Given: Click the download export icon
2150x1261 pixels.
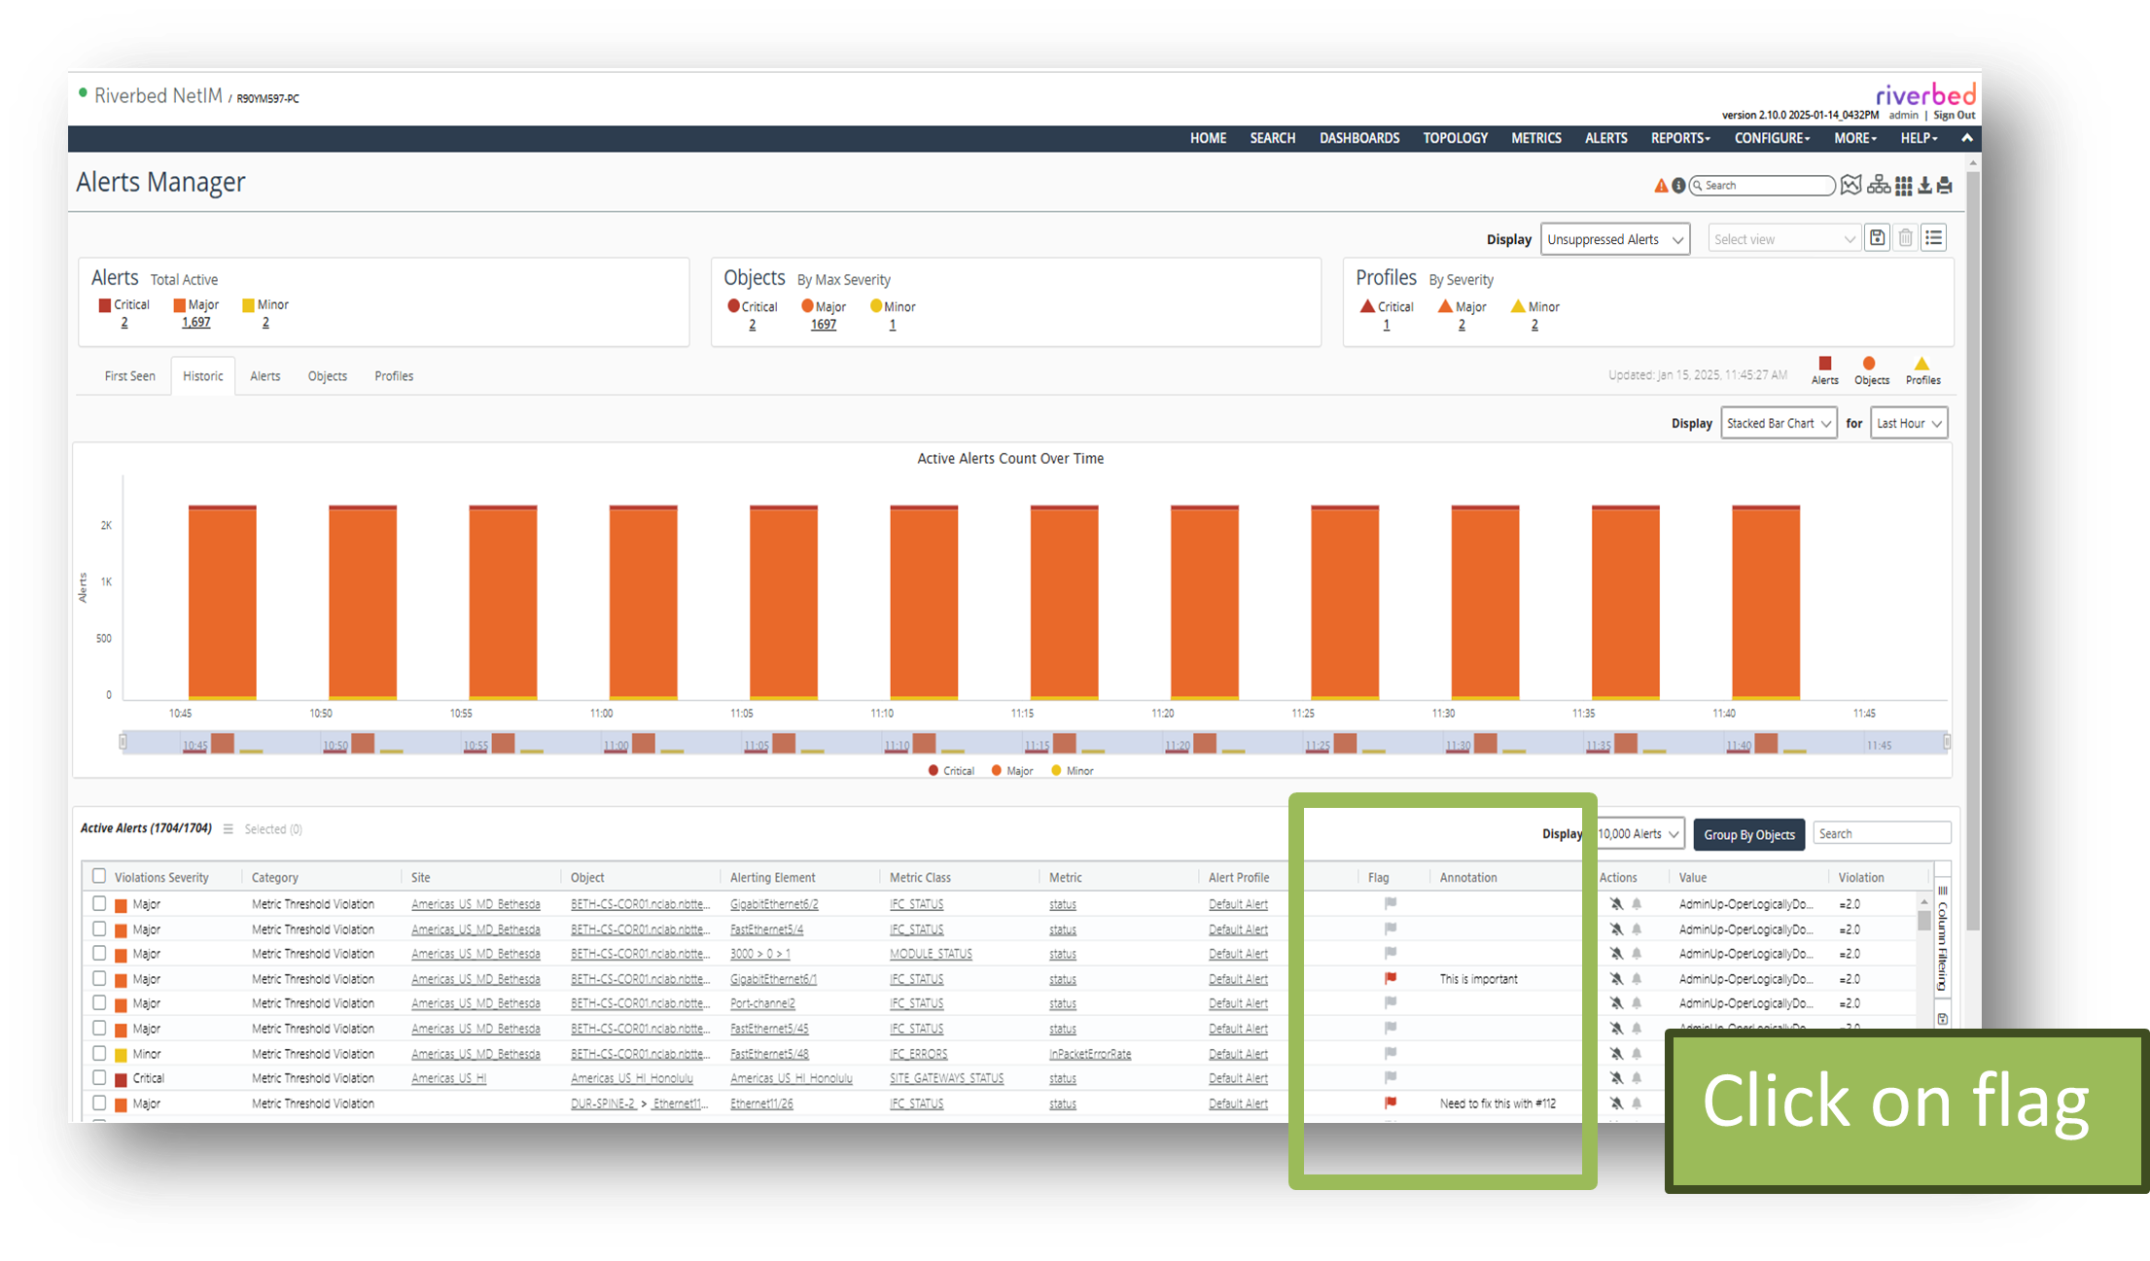Looking at the screenshot, I should 1924,185.
